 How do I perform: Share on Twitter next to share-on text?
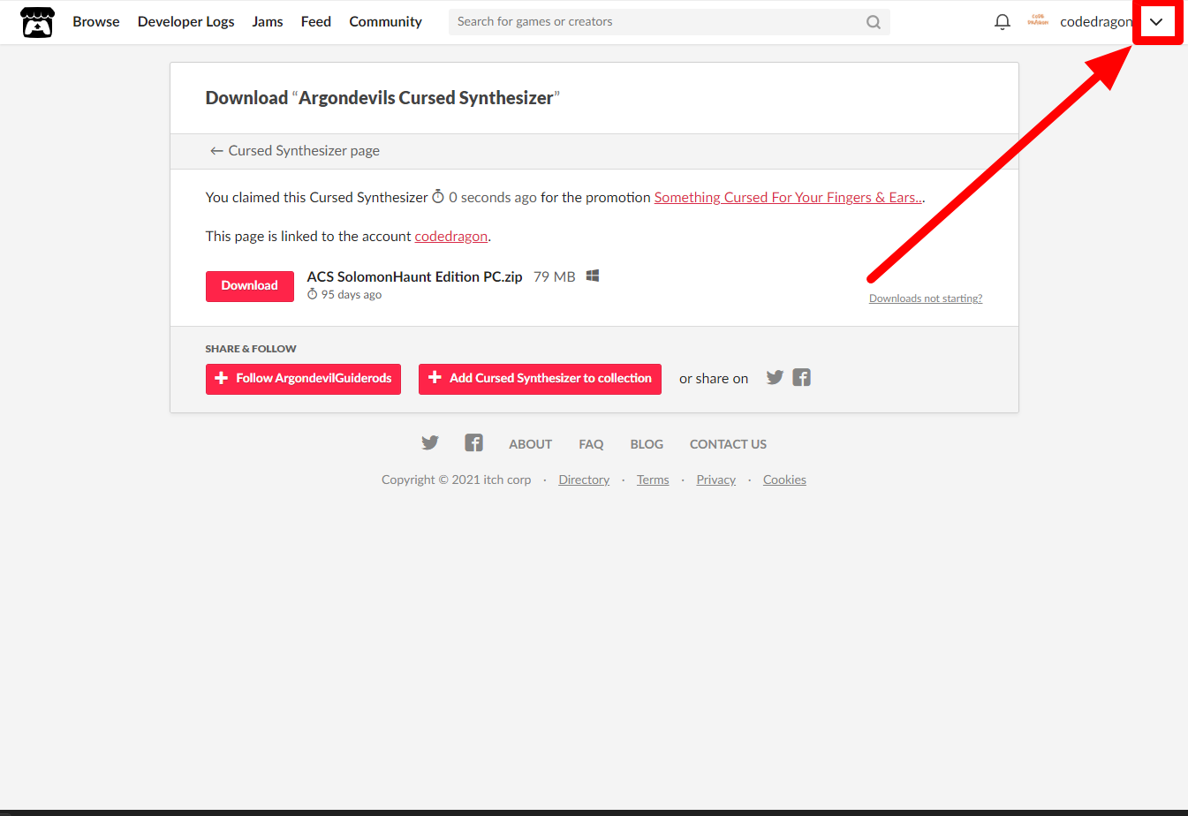tap(775, 378)
